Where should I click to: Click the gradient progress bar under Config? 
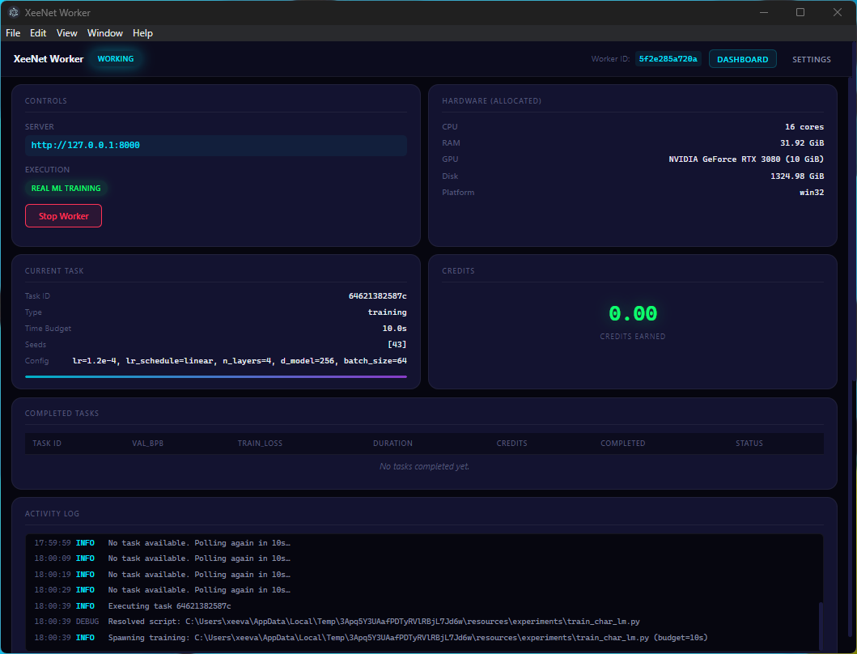coord(215,375)
